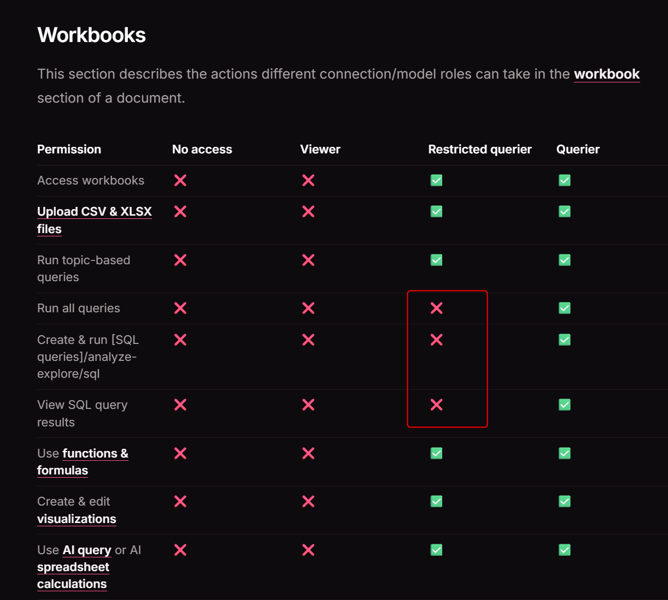Click Restricted querier X for View SQL query results
Viewport: 668px width, 600px height.
pyautogui.click(x=436, y=405)
